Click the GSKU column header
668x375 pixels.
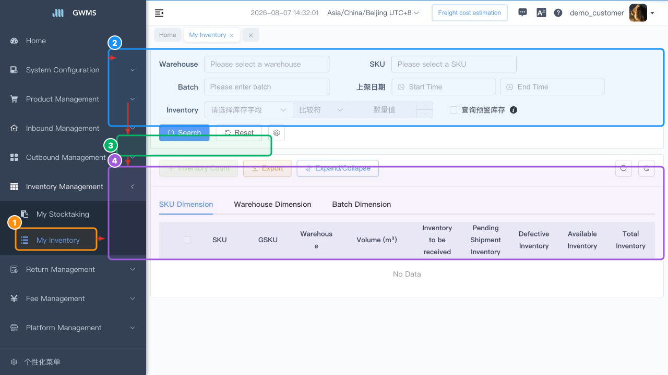click(x=268, y=240)
